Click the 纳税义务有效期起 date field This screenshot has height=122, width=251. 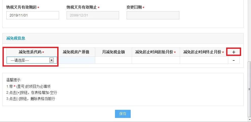pos(33,15)
